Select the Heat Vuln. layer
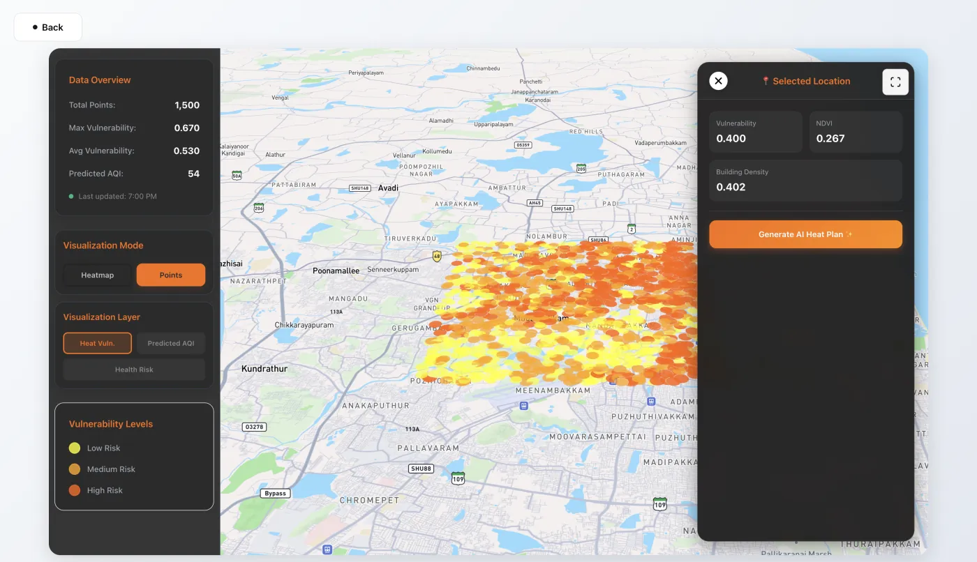The height and width of the screenshot is (562, 977). click(97, 343)
